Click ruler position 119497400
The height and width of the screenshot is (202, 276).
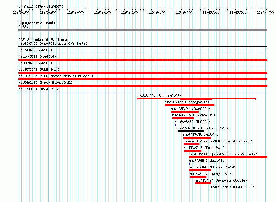click(x=184, y=12)
